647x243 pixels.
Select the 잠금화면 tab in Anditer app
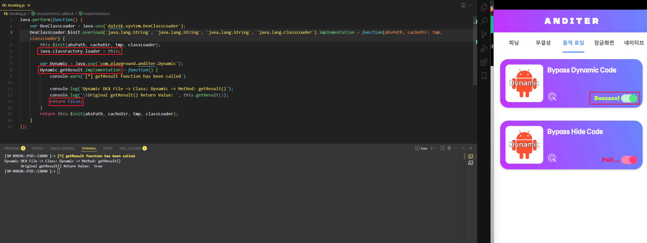604,43
